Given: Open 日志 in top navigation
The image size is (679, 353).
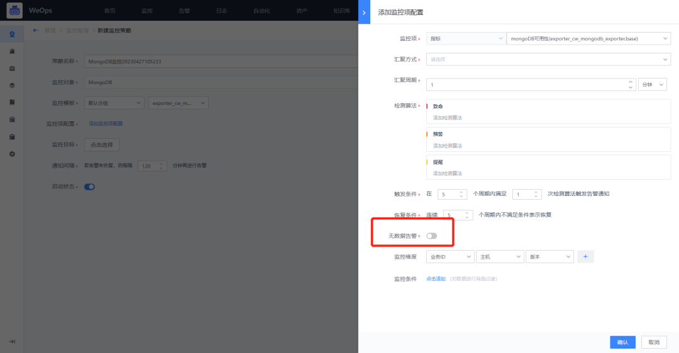Looking at the screenshot, I should point(222,11).
